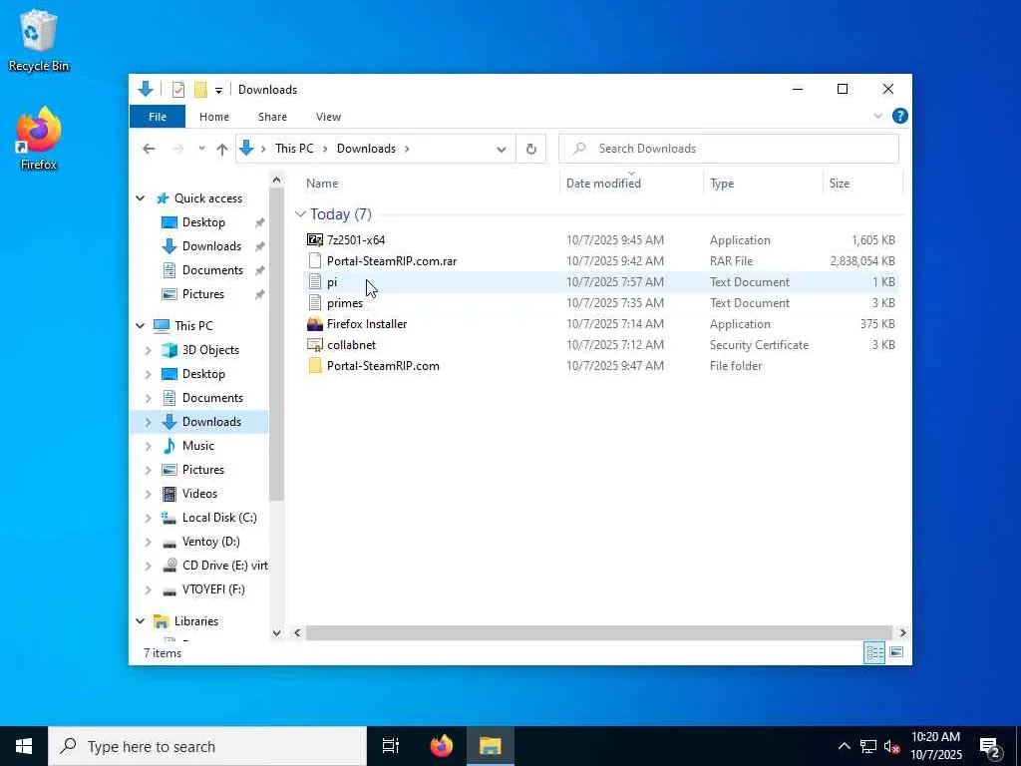Expand Music in the navigation tree

[x=148, y=446]
